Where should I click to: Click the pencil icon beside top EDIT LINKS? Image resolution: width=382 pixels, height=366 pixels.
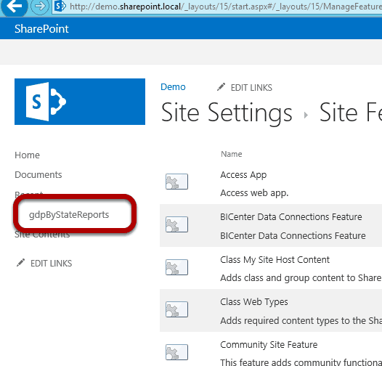tap(221, 87)
